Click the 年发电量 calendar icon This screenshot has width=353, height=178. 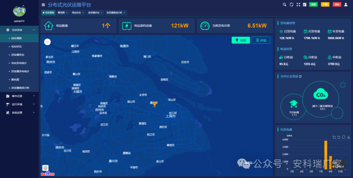point(329,31)
